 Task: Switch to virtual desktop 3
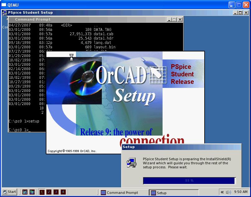(x=56, y=192)
